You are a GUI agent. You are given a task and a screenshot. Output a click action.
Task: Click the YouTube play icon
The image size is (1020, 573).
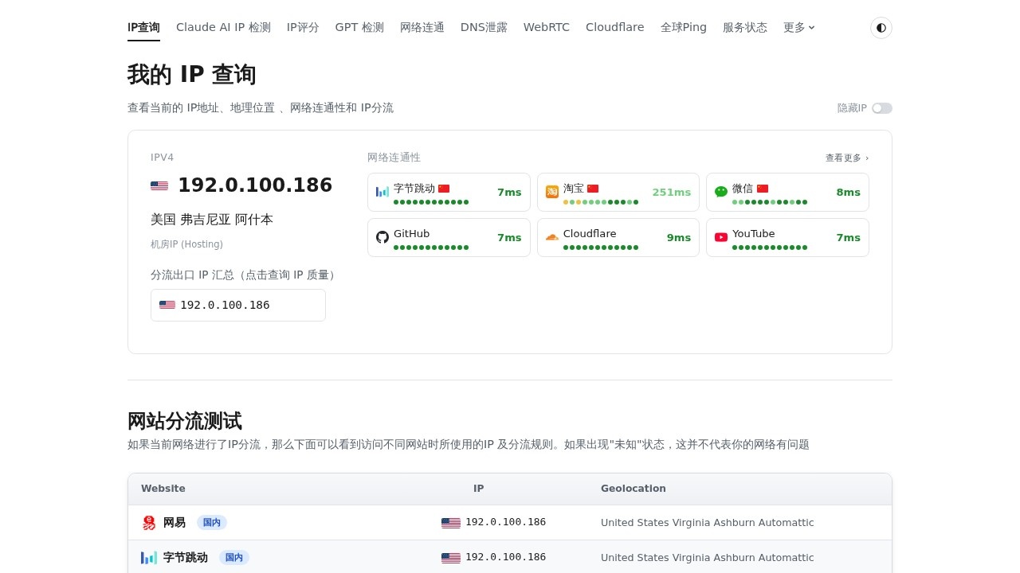pyautogui.click(x=721, y=237)
